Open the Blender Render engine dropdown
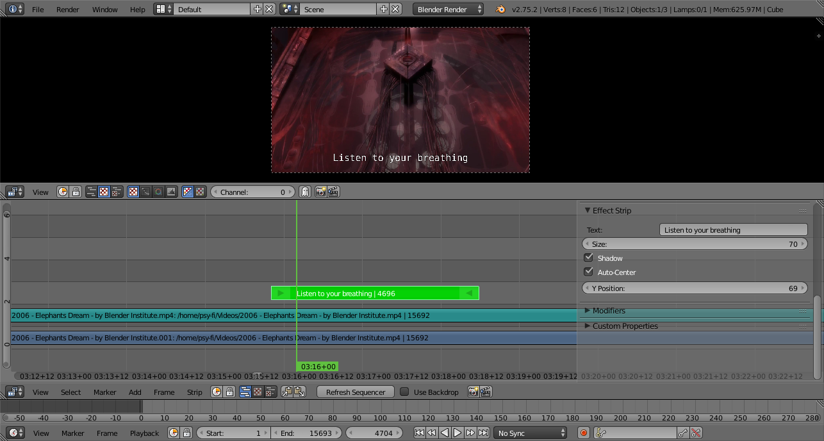This screenshot has height=441, width=824. [x=449, y=9]
